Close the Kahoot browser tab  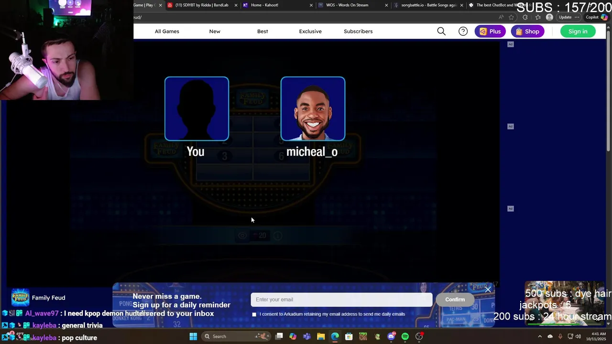click(311, 5)
